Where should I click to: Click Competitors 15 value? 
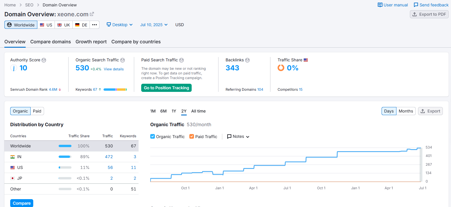(x=301, y=90)
